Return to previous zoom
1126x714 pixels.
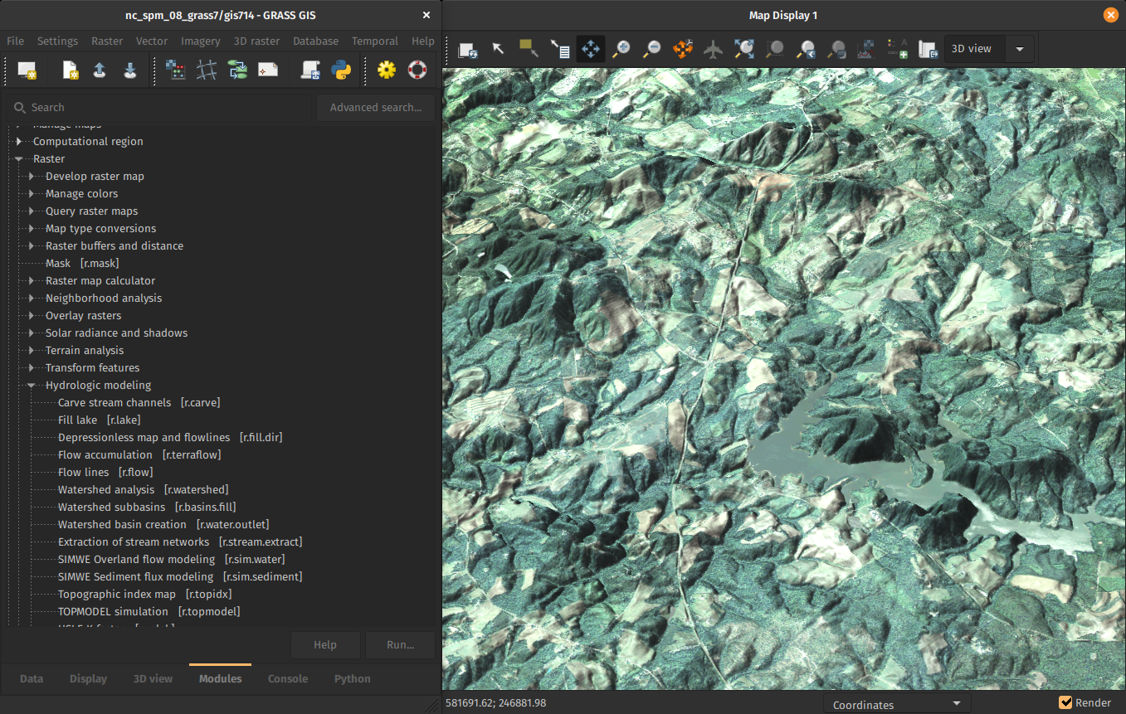(x=805, y=50)
